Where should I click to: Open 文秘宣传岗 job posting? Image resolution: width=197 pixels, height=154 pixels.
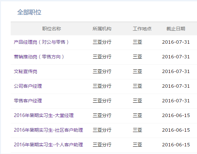[x=25, y=71]
